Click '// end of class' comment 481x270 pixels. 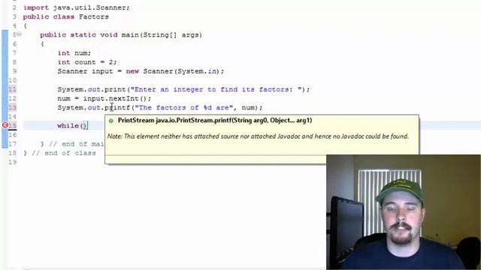pyautogui.click(x=64, y=153)
